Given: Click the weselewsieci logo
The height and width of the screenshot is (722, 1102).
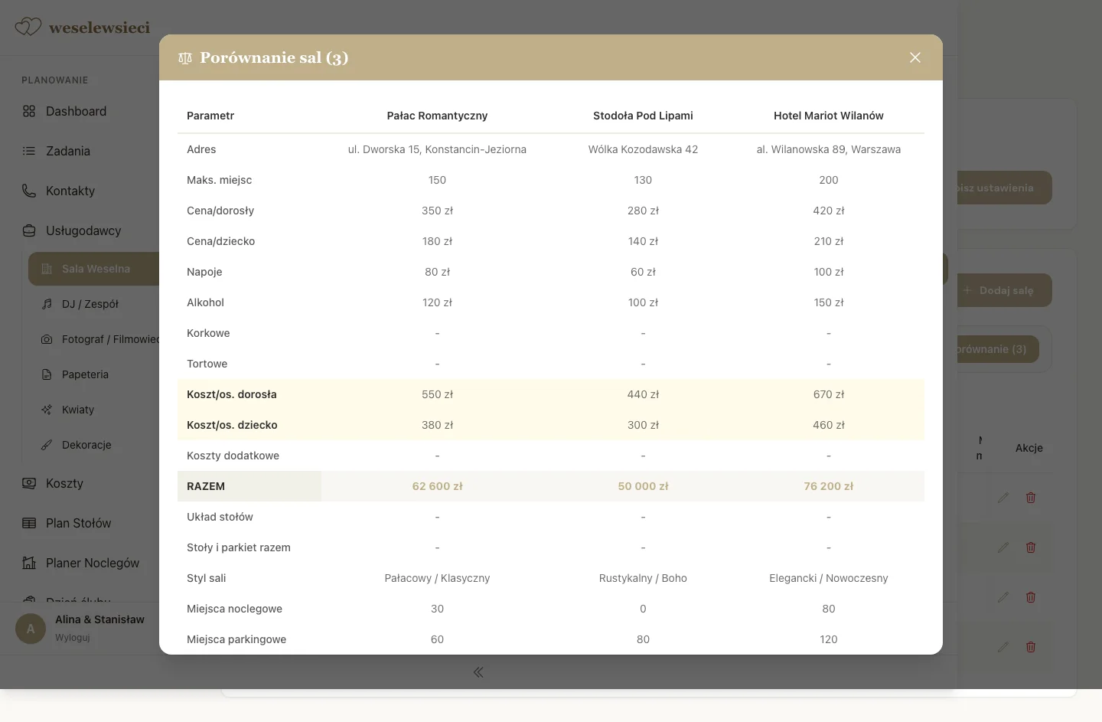Looking at the screenshot, I should [x=83, y=28].
